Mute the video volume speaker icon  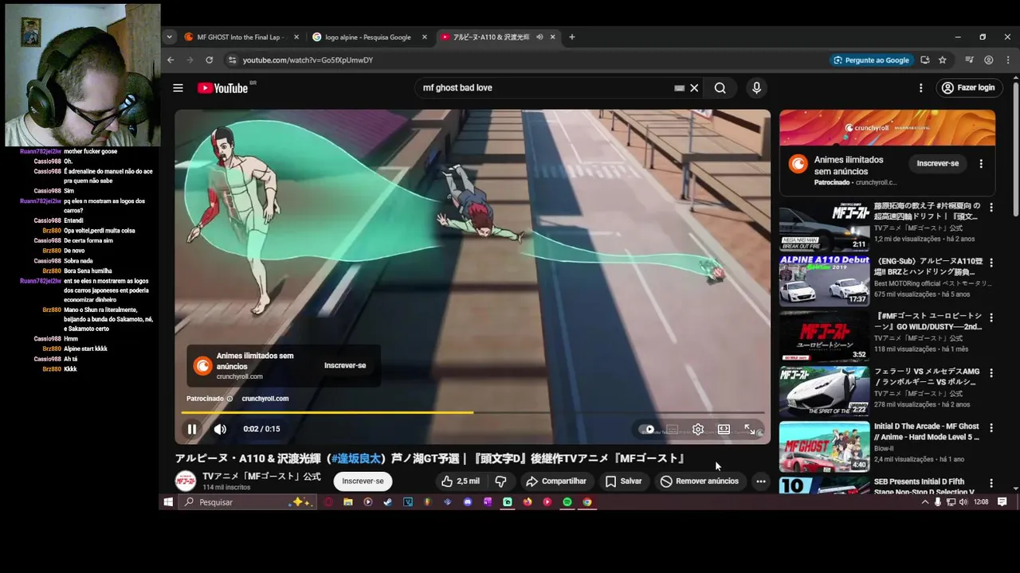[220, 429]
